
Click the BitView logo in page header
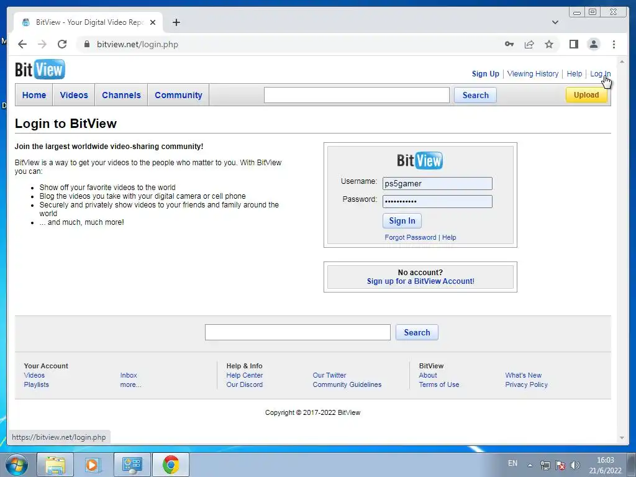pos(40,70)
